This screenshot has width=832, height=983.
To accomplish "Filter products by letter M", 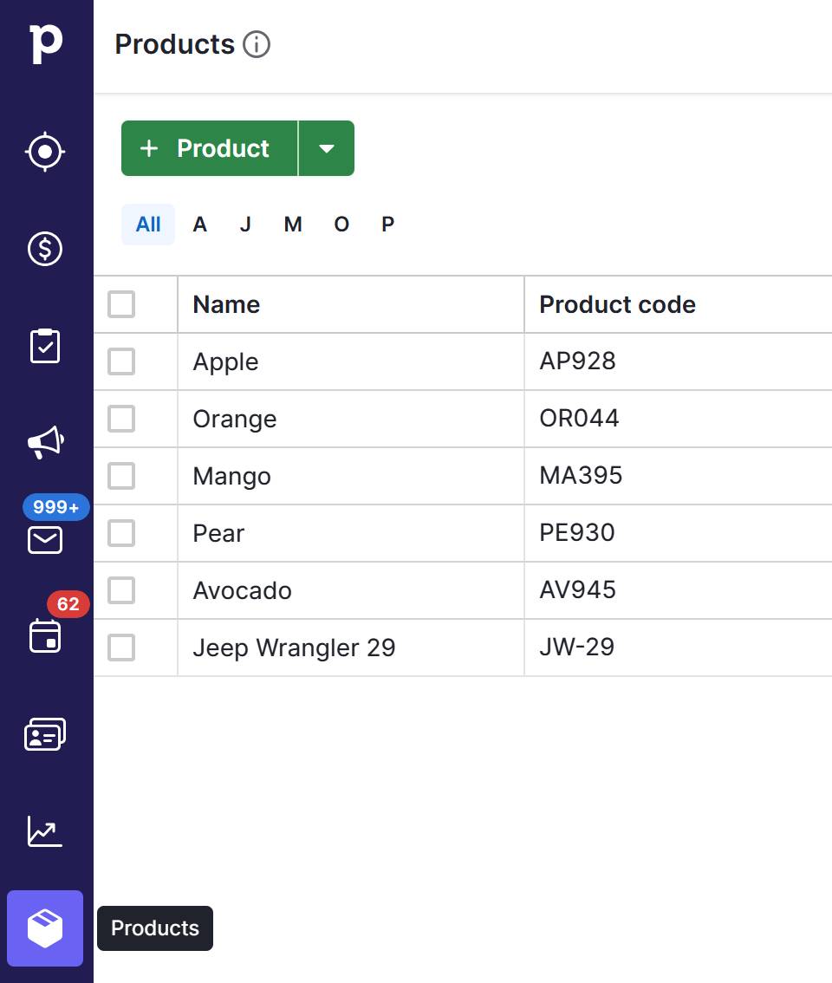I will (293, 225).
